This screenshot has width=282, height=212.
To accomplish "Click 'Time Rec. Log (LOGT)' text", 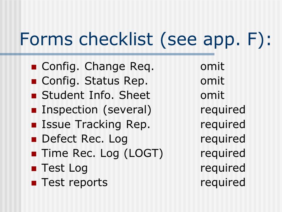I will click(102, 154).
